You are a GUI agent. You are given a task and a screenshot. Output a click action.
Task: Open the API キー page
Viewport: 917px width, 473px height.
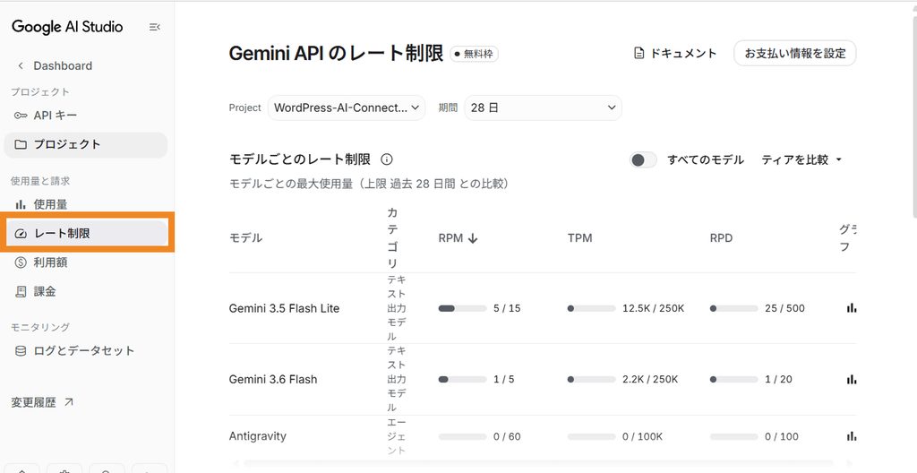(85, 116)
